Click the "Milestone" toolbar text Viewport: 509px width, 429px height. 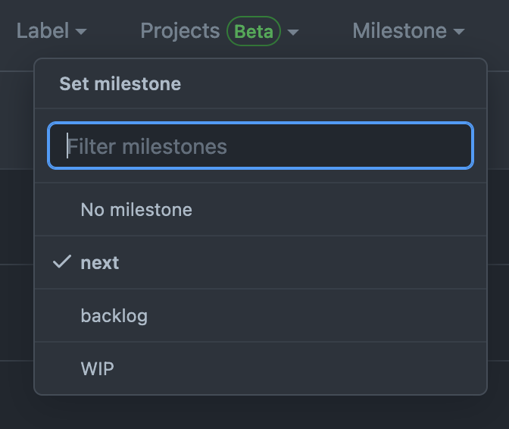click(x=400, y=31)
